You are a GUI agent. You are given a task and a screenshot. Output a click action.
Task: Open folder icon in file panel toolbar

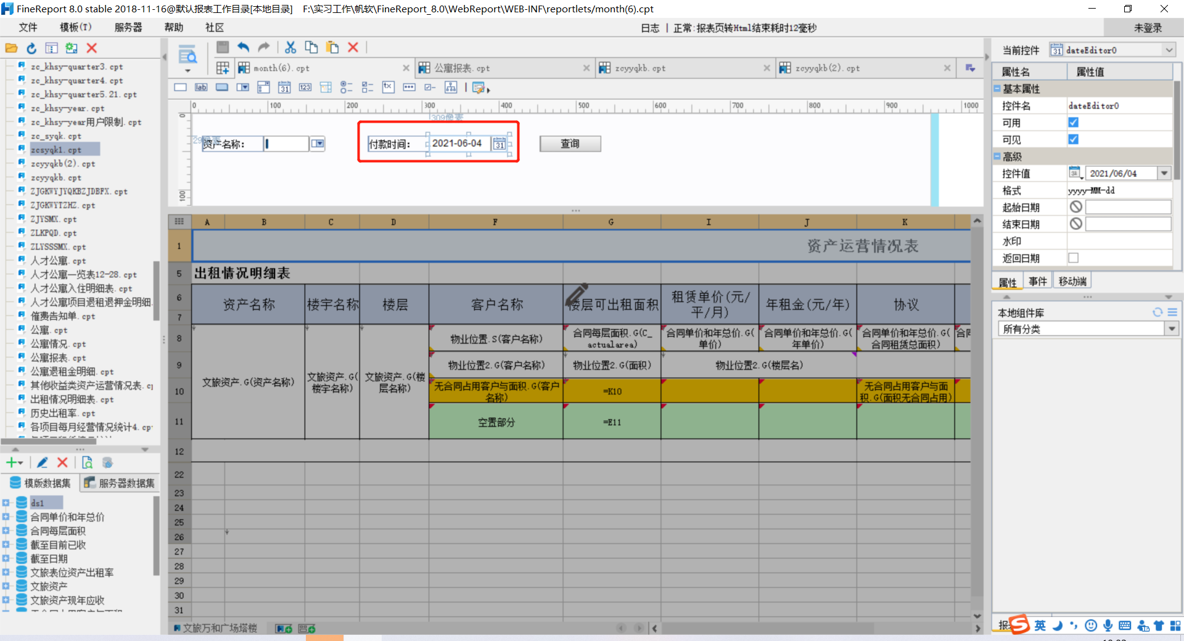tap(11, 48)
